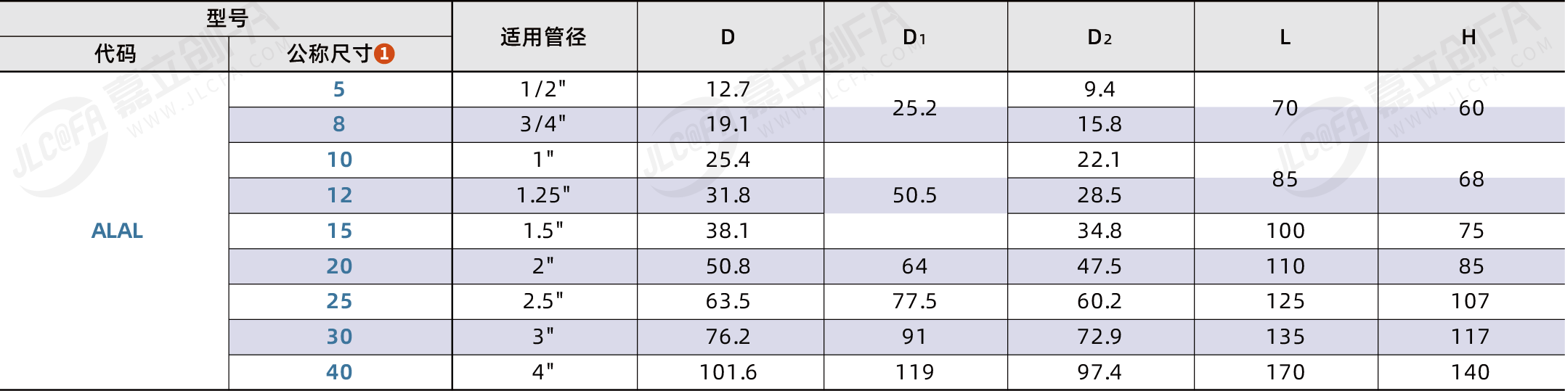This screenshot has width=1565, height=391.
Task: Choose nominal size 20
Action: point(339,266)
